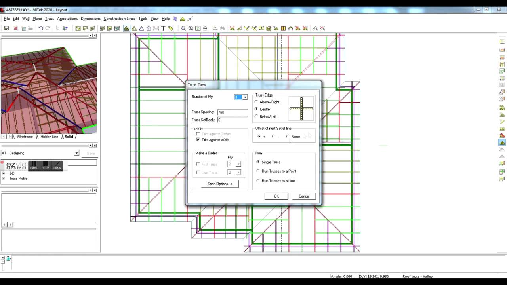Expand the Truss Profile tree node
Image resolution: width=507 pixels, height=285 pixels.
(x=4, y=179)
